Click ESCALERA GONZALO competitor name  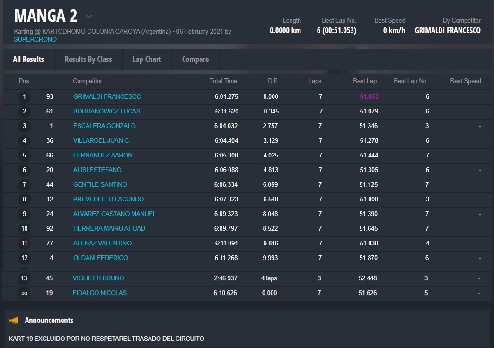(x=104, y=126)
